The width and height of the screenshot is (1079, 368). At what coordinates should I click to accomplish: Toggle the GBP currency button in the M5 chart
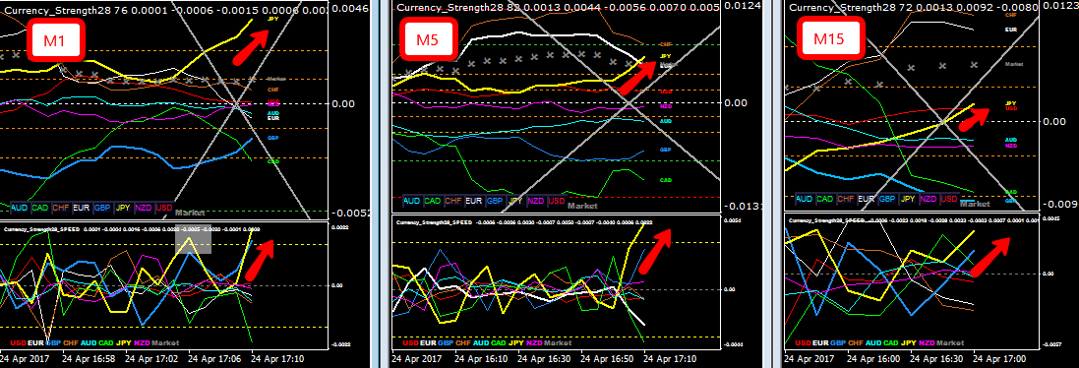pos(494,201)
